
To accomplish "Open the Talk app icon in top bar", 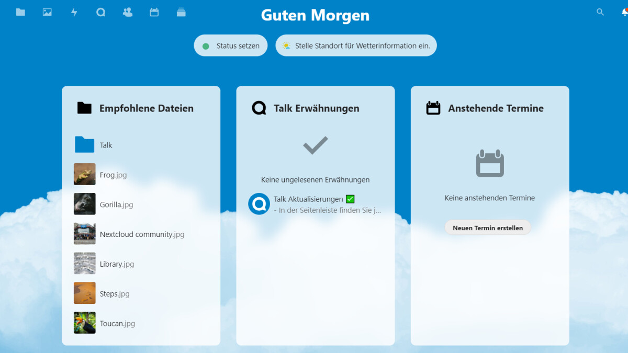I will coord(101,12).
